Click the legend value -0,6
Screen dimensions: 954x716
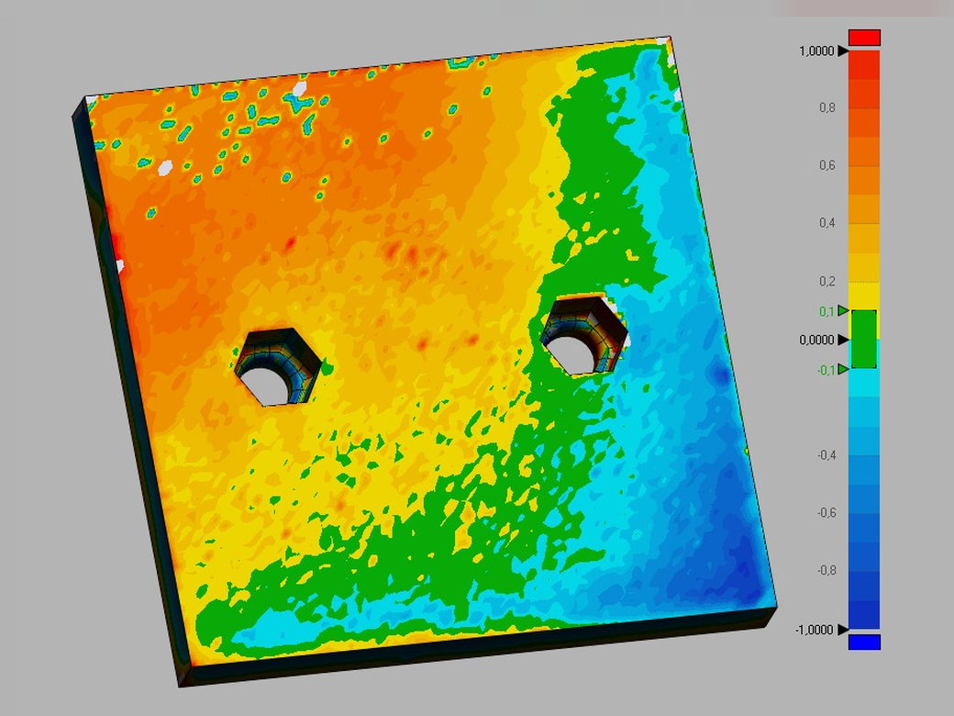point(826,512)
